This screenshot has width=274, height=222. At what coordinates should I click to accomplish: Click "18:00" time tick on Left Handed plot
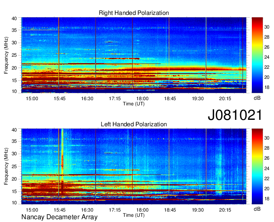click(x=142, y=210)
